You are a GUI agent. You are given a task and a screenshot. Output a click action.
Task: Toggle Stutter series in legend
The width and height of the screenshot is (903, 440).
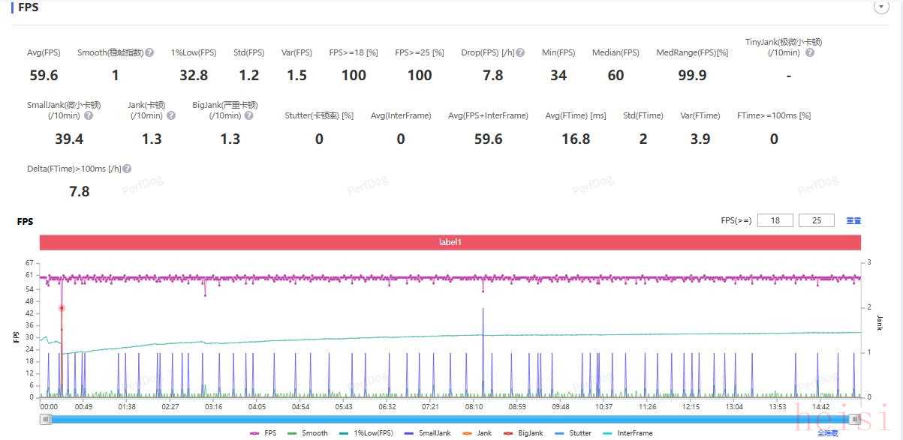click(x=573, y=433)
